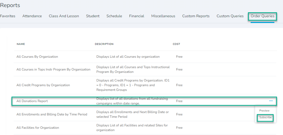Go to Class And Lesson tab
The height and width of the screenshot is (135, 283).
[x=64, y=16]
